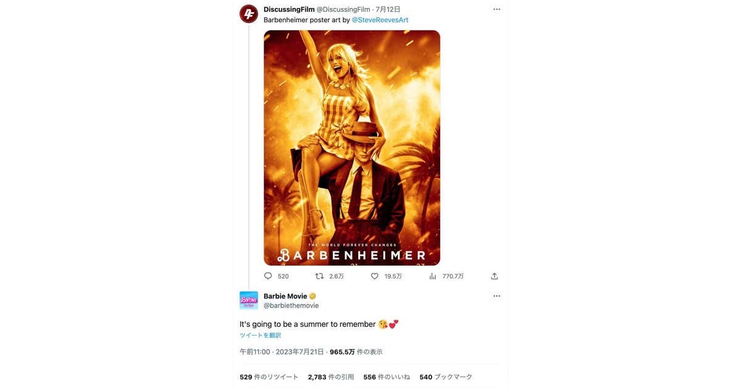View the 556 件のいいね likes list
The width and height of the screenshot is (741, 388).
tap(387, 377)
